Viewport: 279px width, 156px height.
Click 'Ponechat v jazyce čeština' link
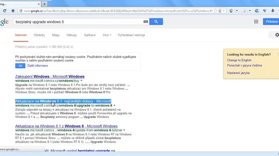click(244, 65)
